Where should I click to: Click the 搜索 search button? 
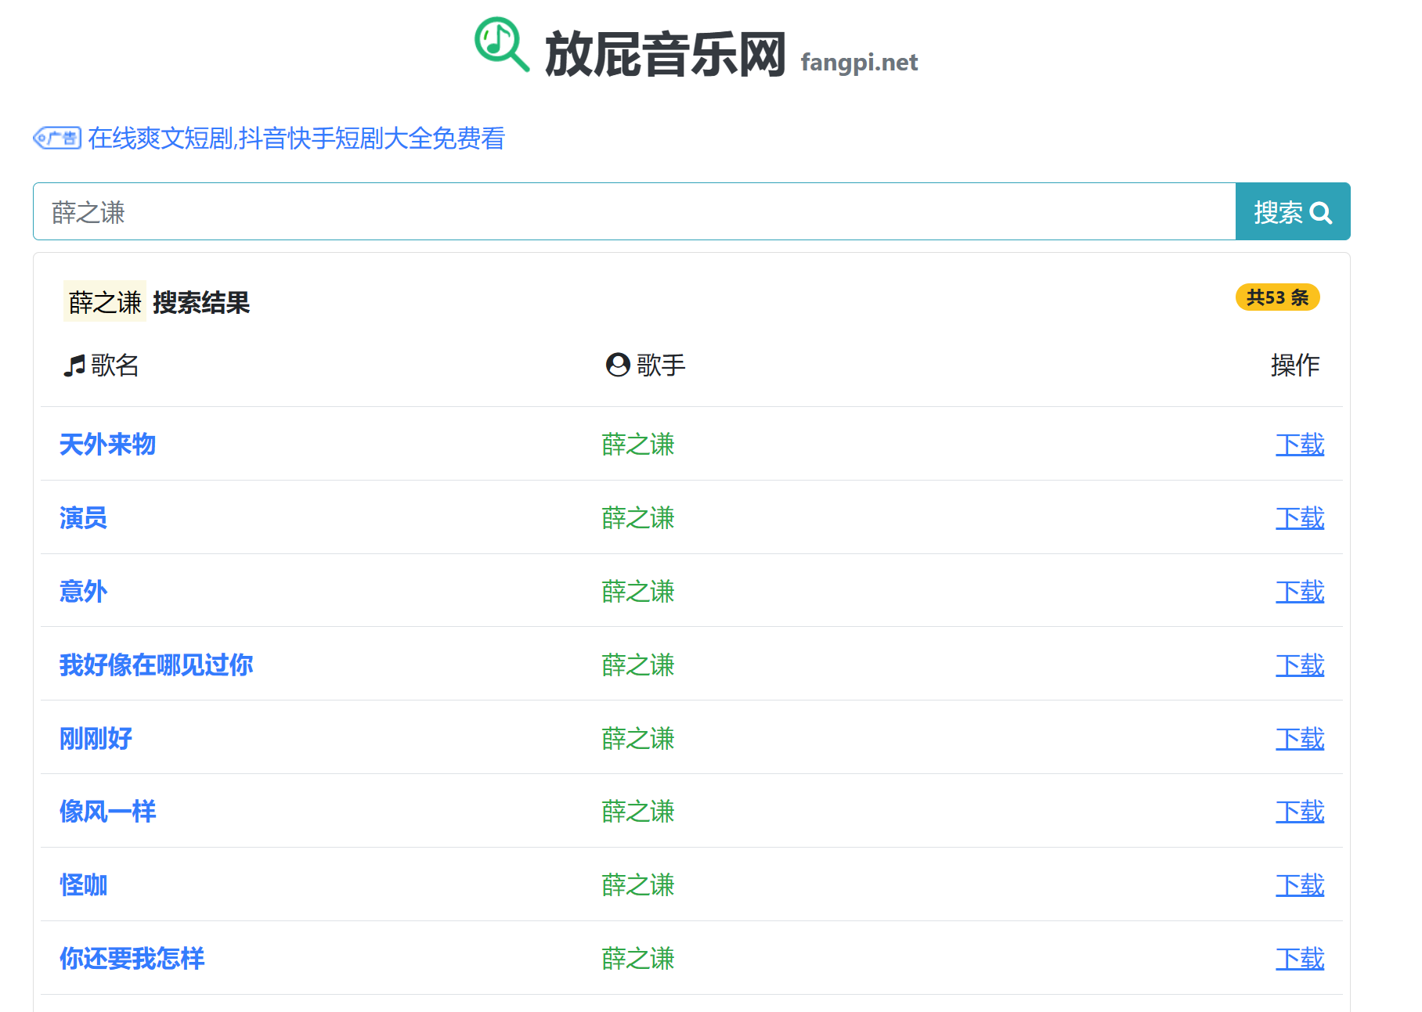[x=1292, y=212]
